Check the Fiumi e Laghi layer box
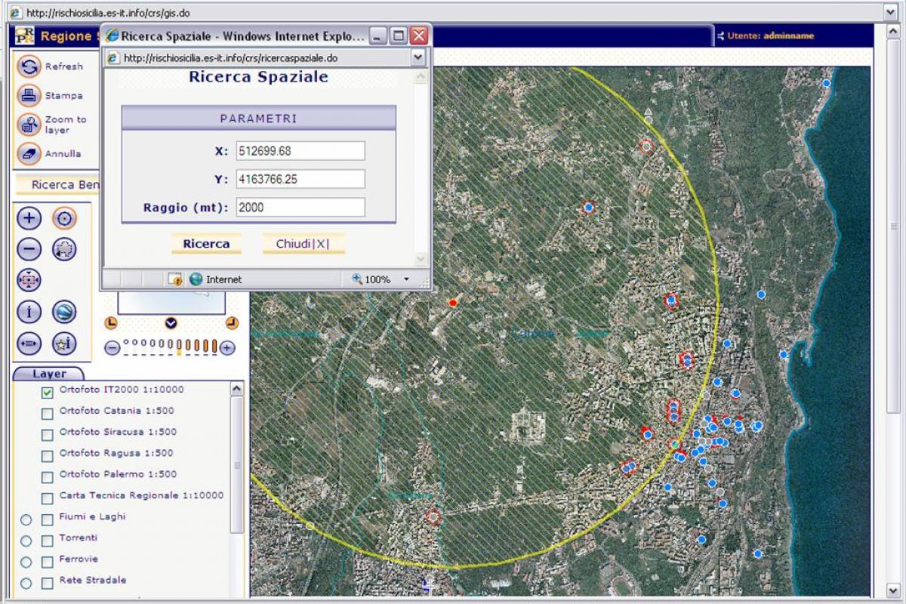 [x=47, y=519]
